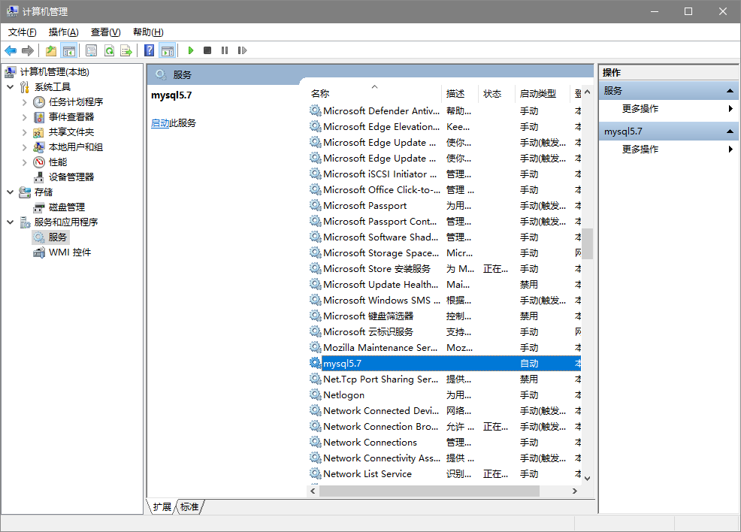This screenshot has height=532, width=741.
Task: Click the horizontal scrollbar thumb of services list
Action: [x=429, y=491]
